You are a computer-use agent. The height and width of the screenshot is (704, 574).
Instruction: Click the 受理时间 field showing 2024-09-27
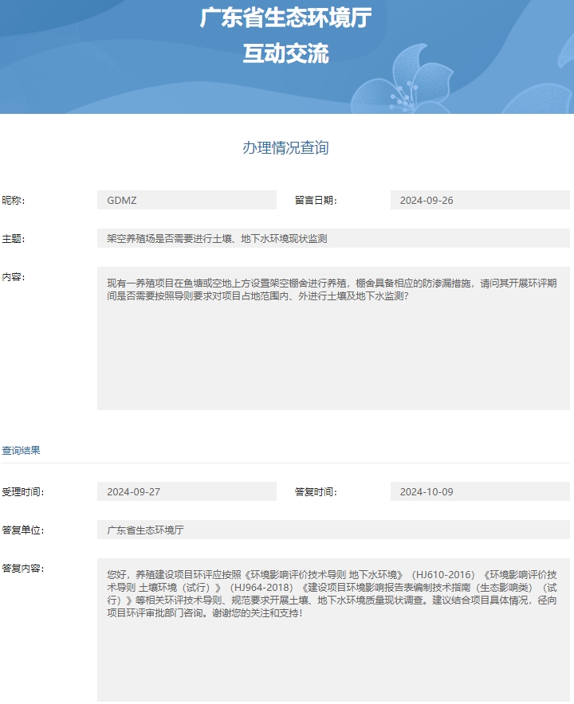click(187, 491)
